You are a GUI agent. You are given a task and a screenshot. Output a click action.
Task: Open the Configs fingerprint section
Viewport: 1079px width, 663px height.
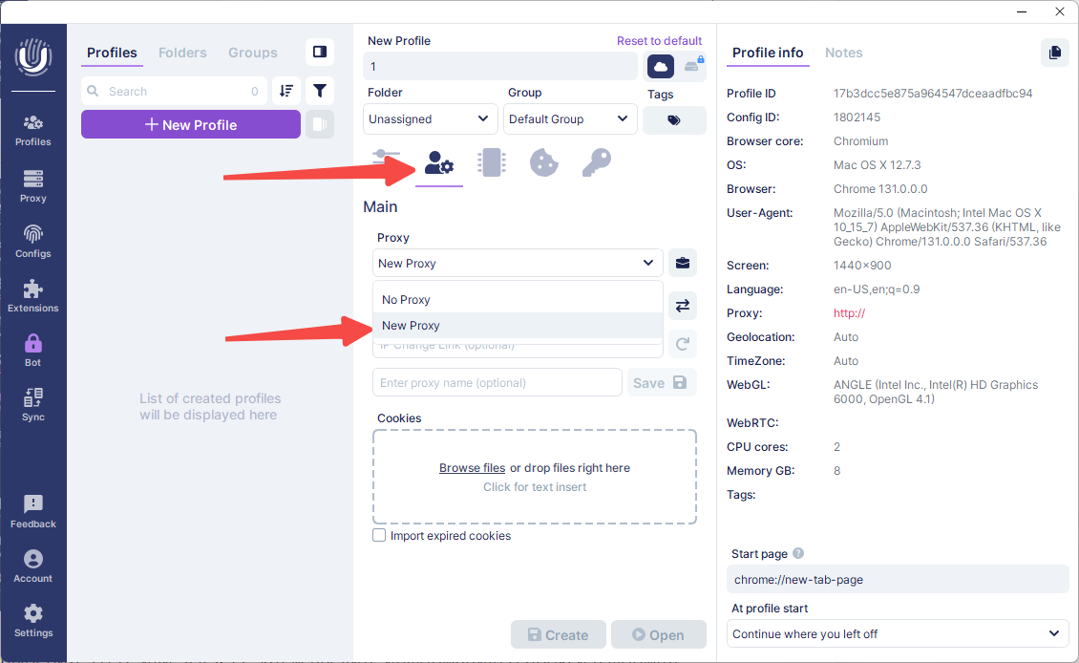click(x=33, y=241)
